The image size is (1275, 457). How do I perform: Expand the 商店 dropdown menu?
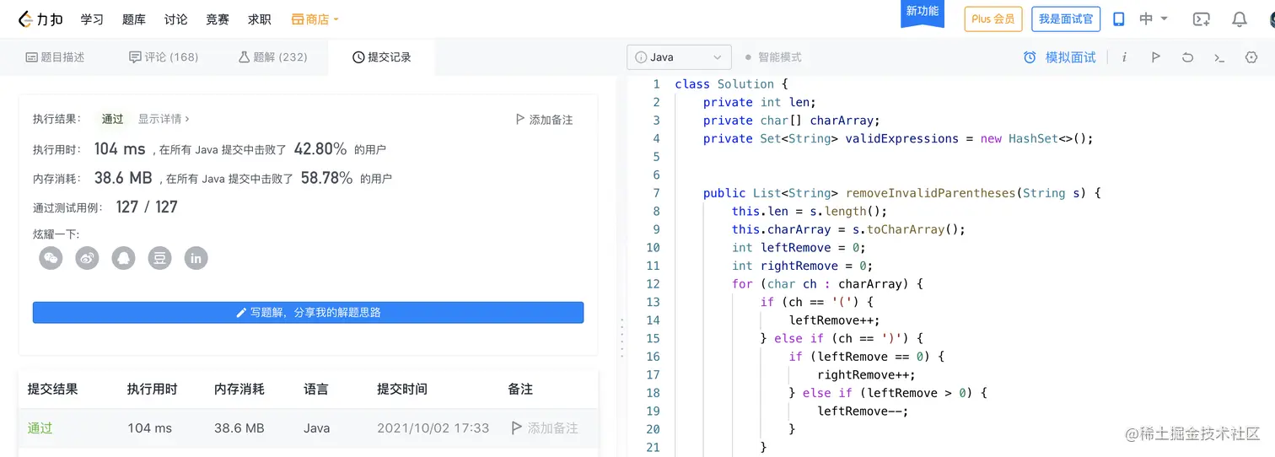point(315,19)
